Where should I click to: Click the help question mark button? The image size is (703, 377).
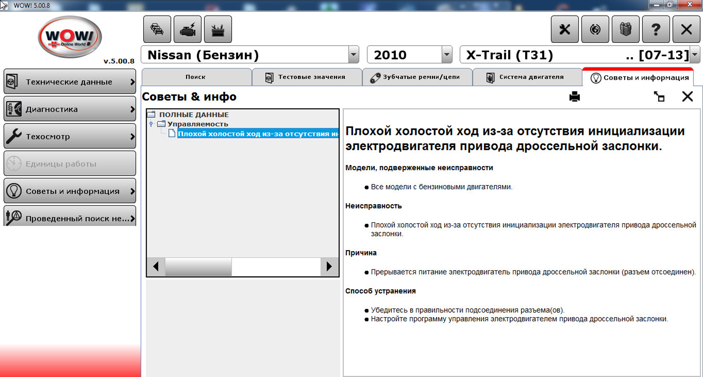tap(656, 29)
